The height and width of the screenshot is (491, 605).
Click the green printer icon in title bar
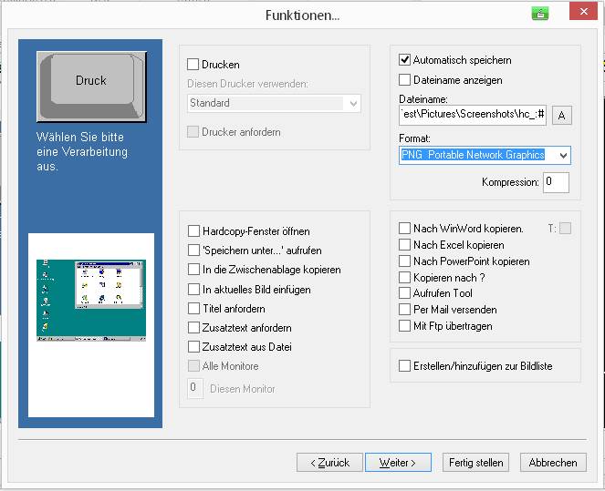coord(540,14)
